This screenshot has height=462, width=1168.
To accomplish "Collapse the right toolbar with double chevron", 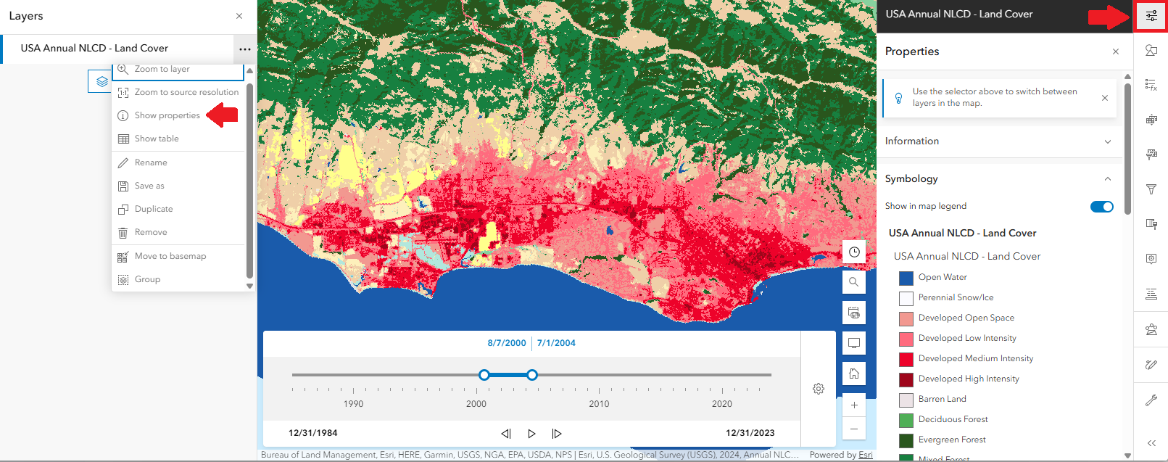I will point(1151,443).
